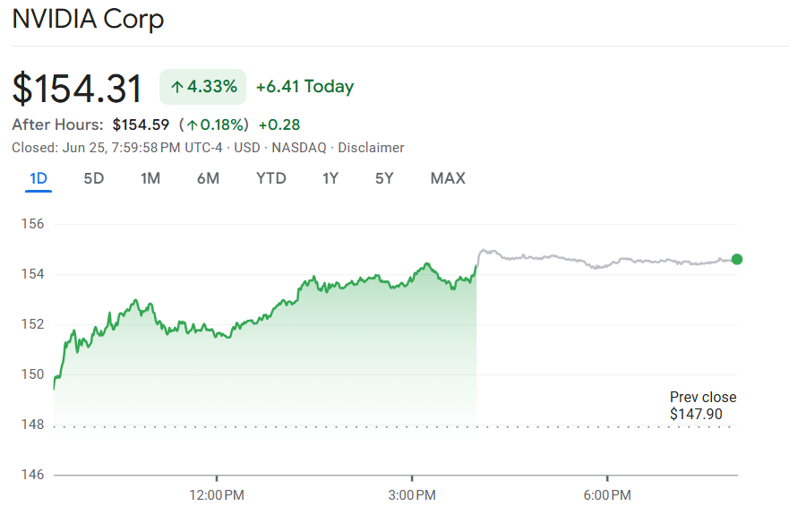
Task: Click the 3:00 PM time axis label
Action: pos(413,495)
